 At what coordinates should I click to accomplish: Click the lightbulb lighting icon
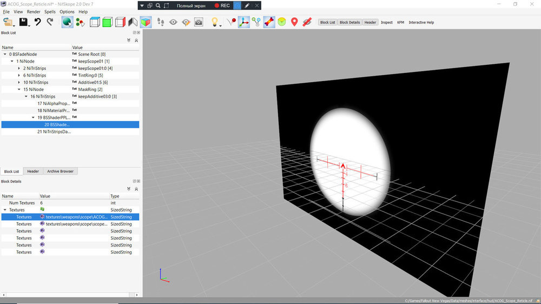[x=215, y=22]
